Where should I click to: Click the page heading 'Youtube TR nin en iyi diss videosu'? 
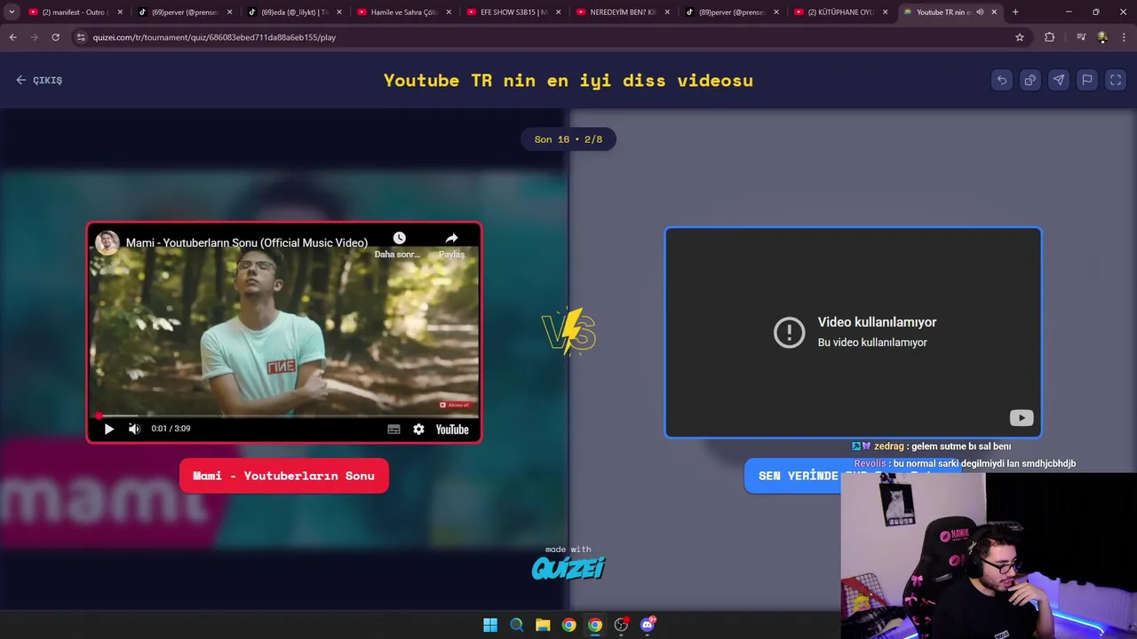[x=568, y=80]
